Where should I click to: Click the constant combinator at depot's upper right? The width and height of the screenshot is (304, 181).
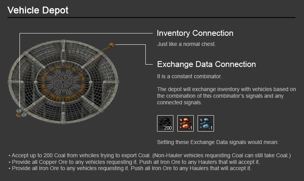(112, 45)
